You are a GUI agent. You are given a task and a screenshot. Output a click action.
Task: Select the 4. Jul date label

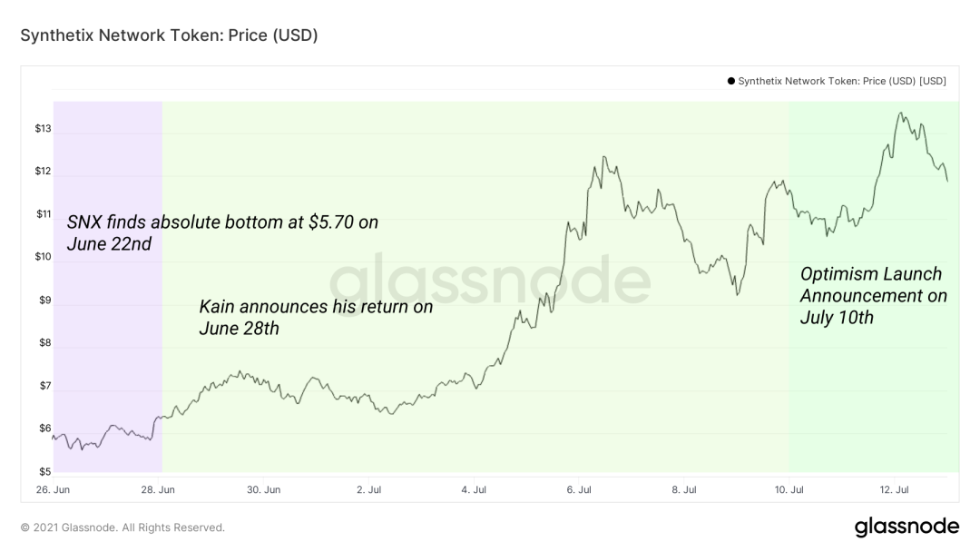(x=474, y=489)
